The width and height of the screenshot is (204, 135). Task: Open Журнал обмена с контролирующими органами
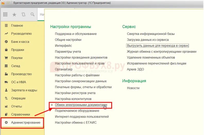tap(161, 52)
